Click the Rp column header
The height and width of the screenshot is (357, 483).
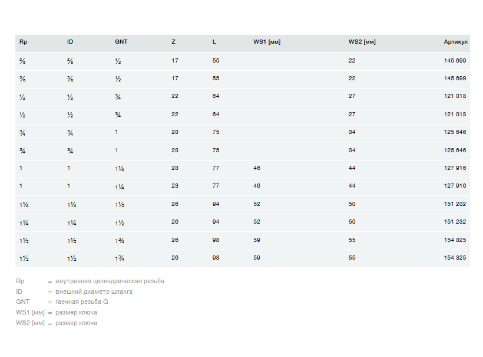(x=24, y=42)
